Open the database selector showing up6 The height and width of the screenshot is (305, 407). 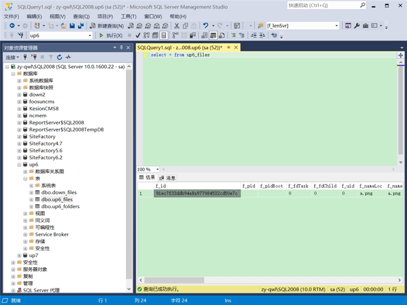click(60, 35)
